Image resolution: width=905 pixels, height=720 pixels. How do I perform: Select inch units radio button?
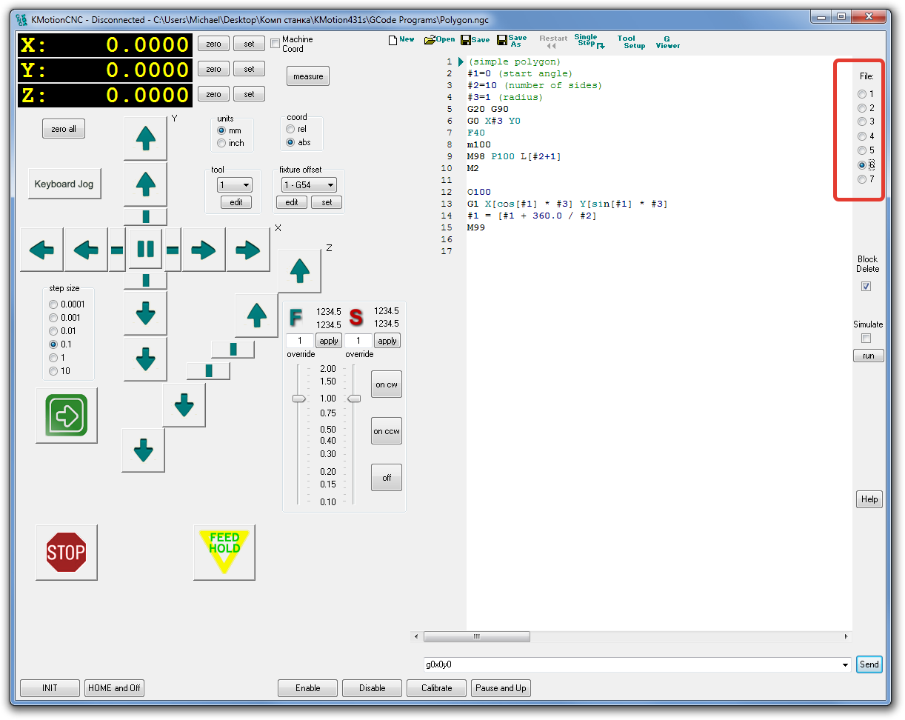pos(221,143)
